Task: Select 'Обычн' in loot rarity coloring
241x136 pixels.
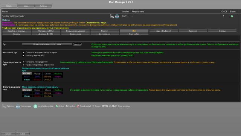Action: (x=48, y=74)
